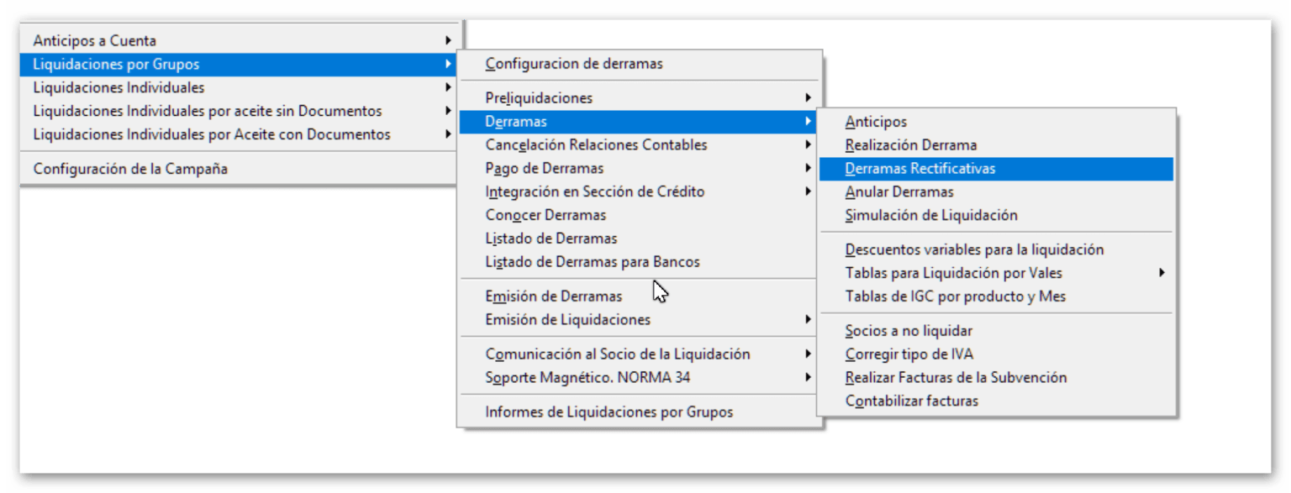Open Soporte Magnético. NORMA 34 submenu
This screenshot has height=493, width=1291.
tap(588, 378)
